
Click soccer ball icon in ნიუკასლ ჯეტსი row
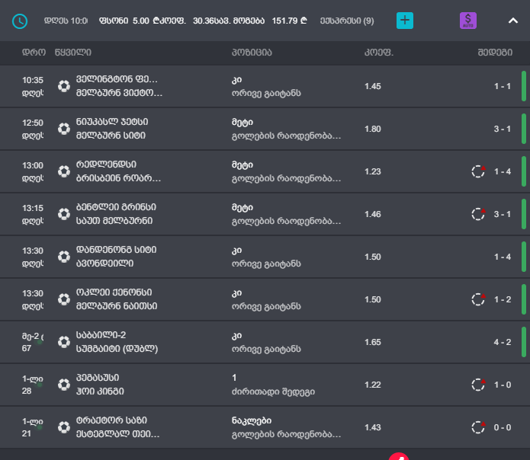[x=64, y=129]
